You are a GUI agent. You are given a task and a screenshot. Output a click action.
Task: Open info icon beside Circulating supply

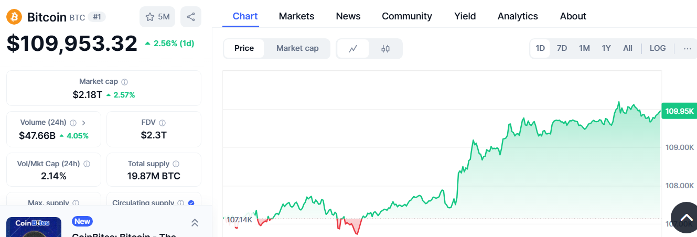(x=180, y=203)
